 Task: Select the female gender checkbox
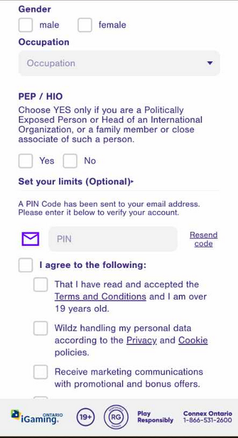85,25
